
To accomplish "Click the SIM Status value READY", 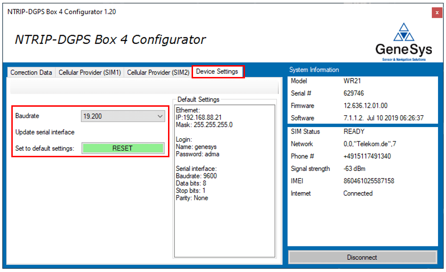I will tap(354, 131).
